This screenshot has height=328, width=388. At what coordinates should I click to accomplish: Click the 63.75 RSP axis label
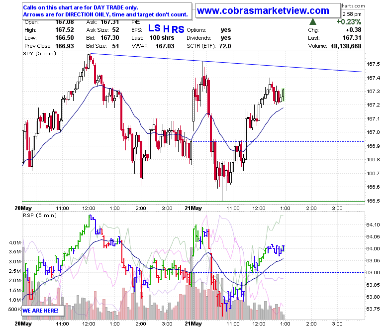coord(373,309)
